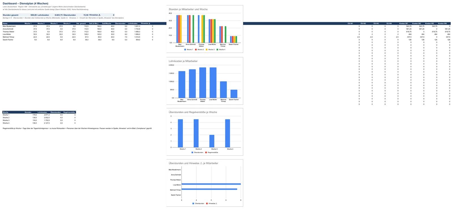Image resolution: width=453 pixels, height=209 pixels.
Task: Click Mehmet Yilmaz's Std. gesamt cell 67,5
Action: (87, 37)
